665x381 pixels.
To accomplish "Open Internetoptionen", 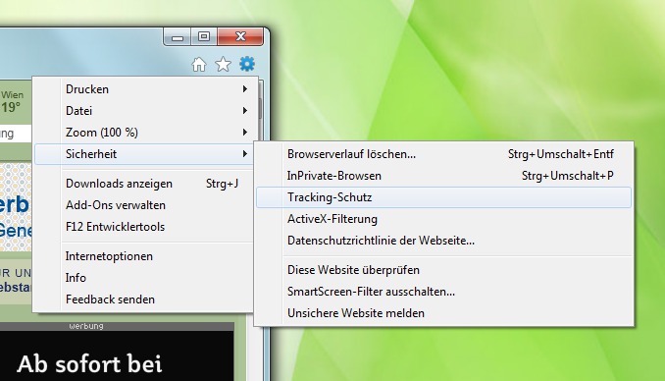I will 145,256.
